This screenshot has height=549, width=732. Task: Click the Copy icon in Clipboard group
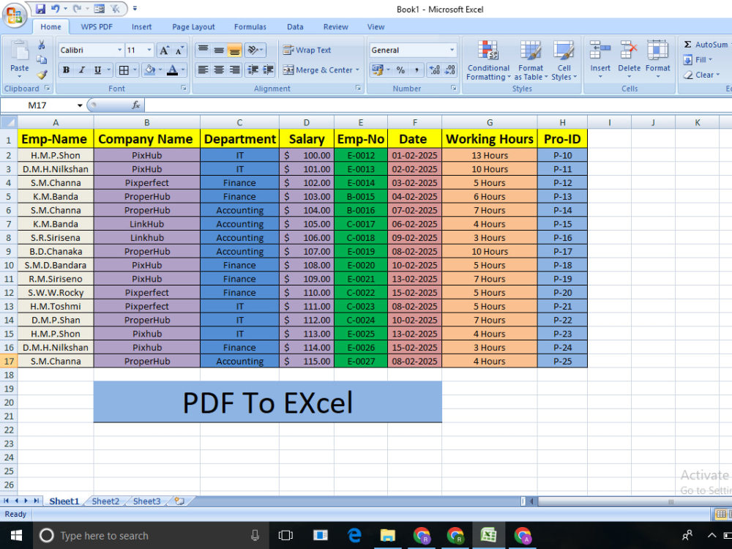coord(42,59)
